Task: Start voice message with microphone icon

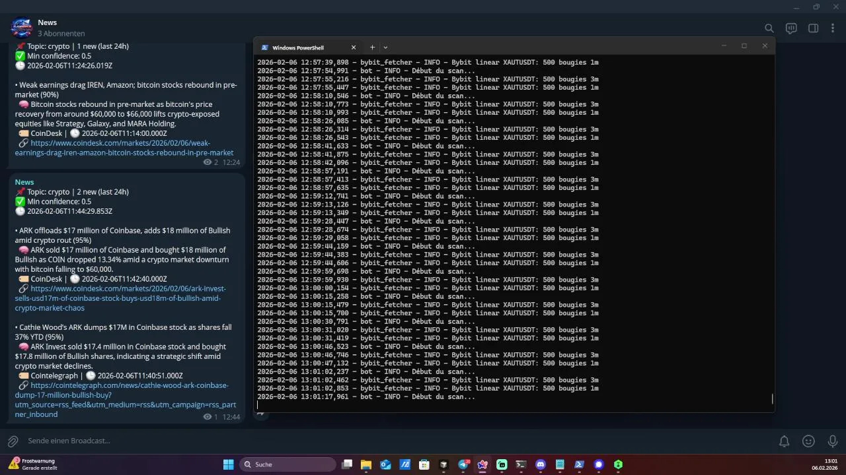Action: tap(833, 441)
